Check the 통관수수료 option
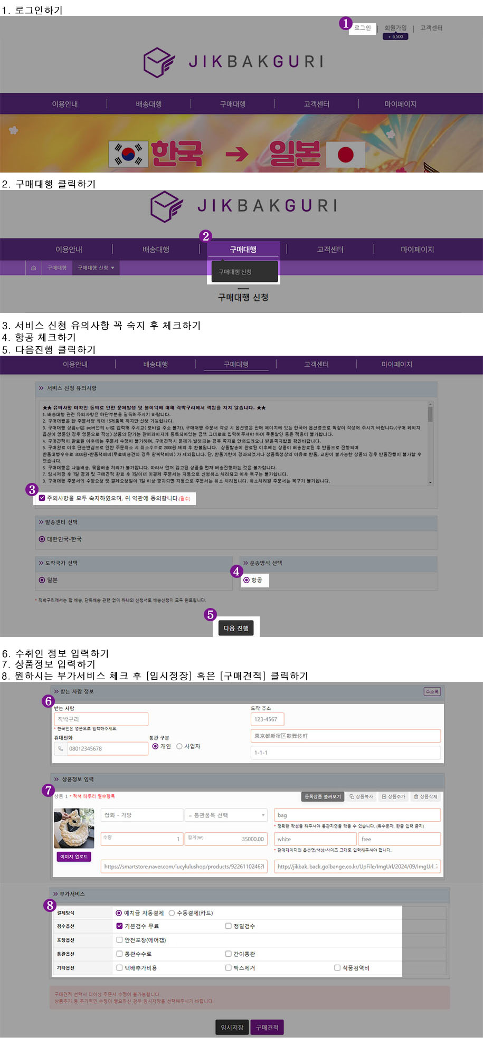This screenshot has width=483, height=1046. [x=119, y=954]
